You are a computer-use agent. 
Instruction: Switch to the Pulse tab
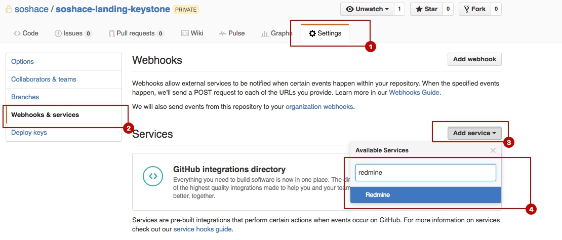(232, 33)
